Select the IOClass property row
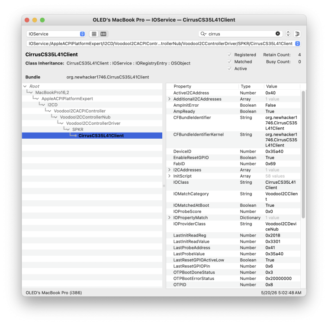 click(x=233, y=185)
